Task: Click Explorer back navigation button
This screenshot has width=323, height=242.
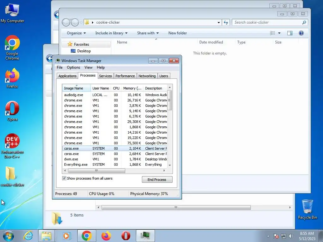Action: coord(66,22)
